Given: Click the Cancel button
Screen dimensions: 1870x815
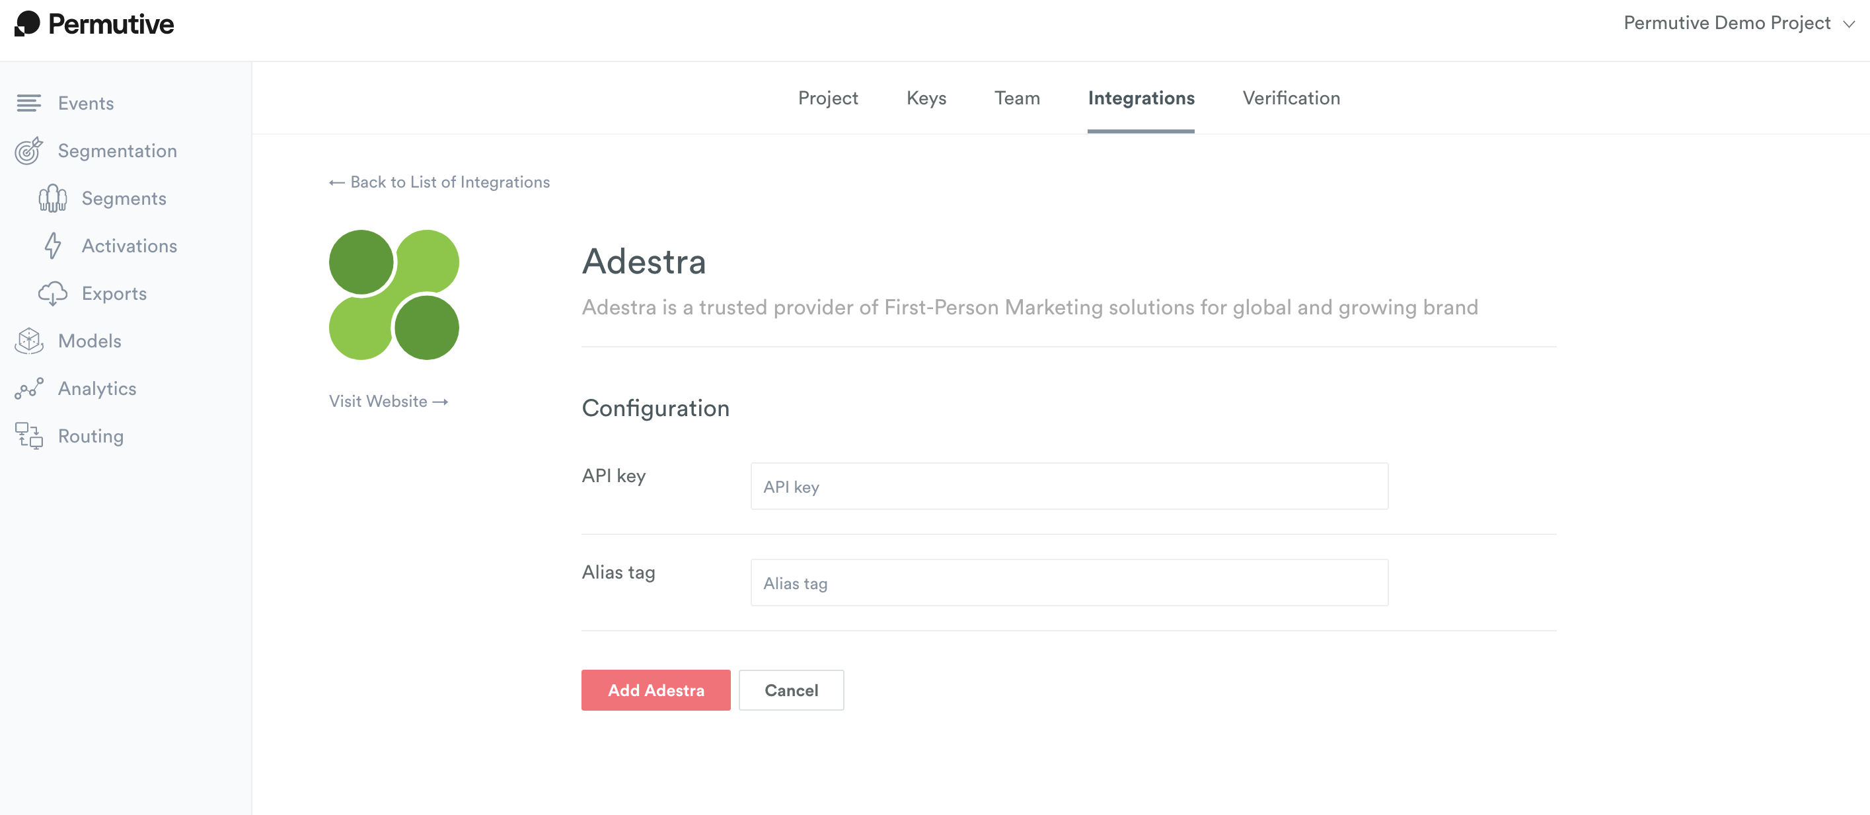Looking at the screenshot, I should tap(791, 690).
